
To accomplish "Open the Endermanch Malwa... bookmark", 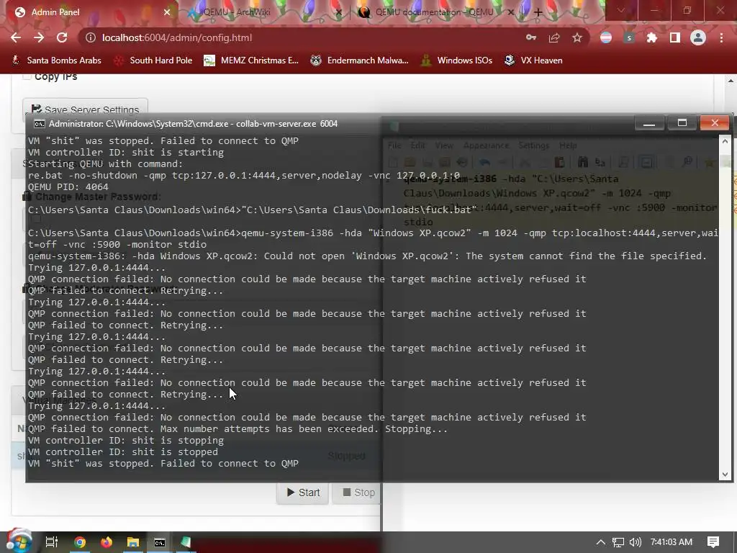I will [360, 60].
